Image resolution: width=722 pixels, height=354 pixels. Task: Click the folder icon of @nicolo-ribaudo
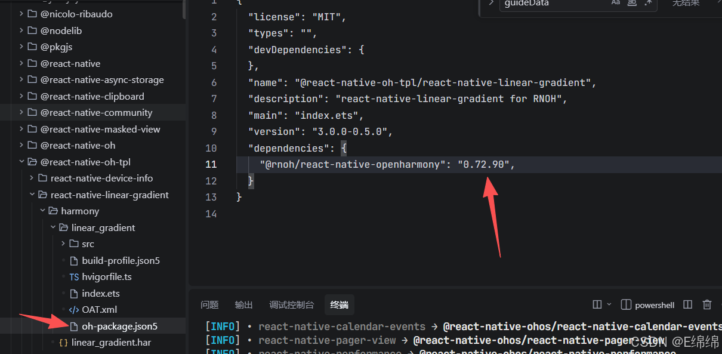point(32,14)
